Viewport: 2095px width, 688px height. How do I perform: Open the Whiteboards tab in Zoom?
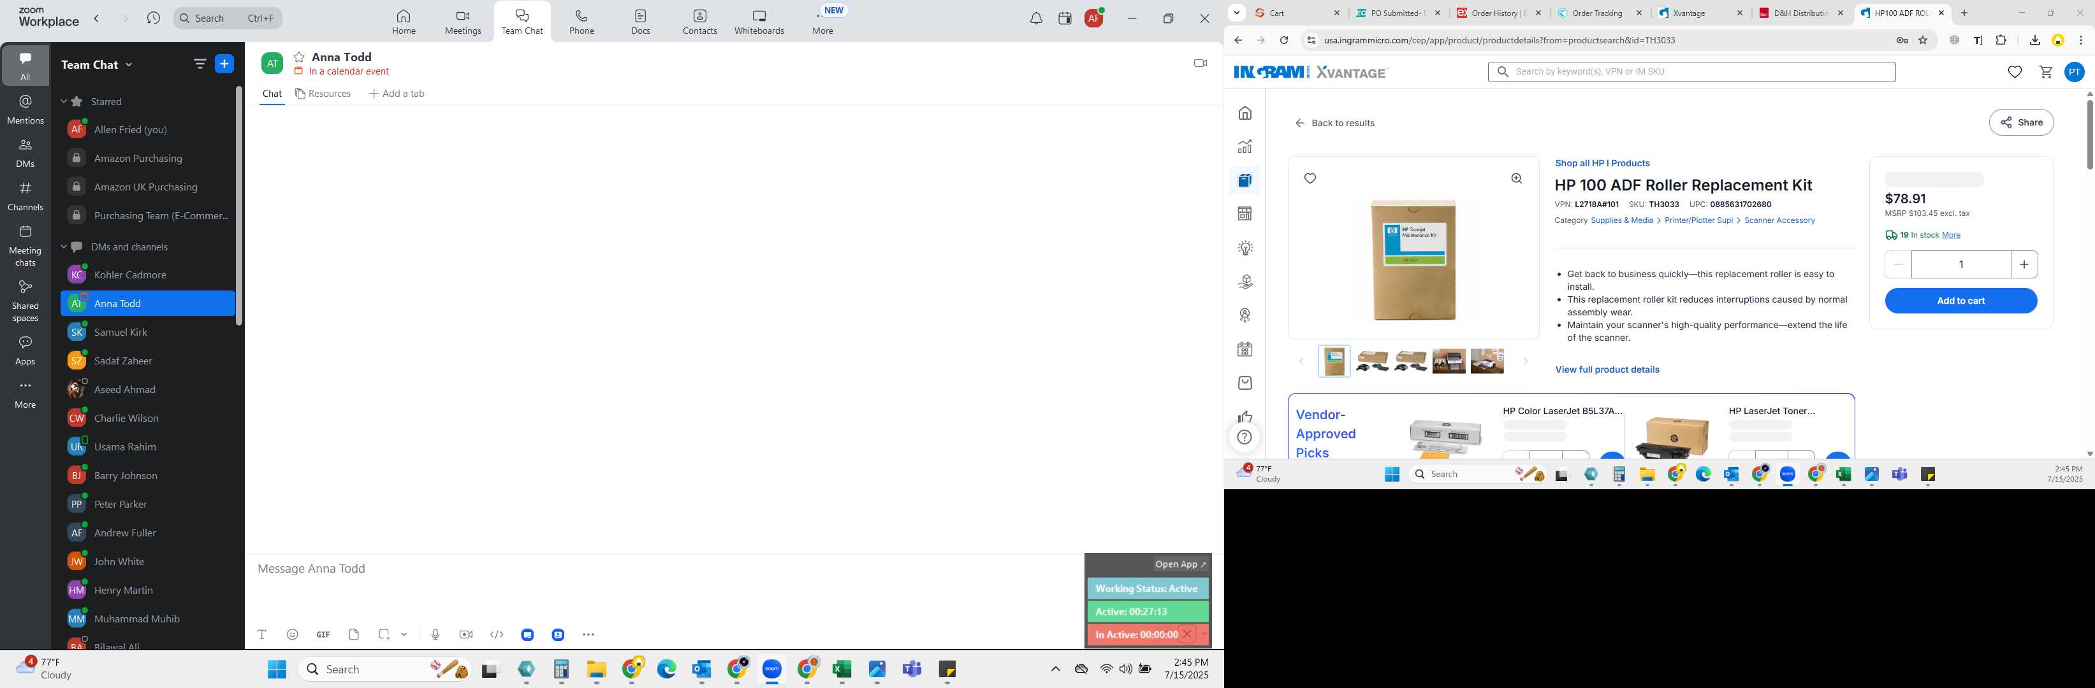759,22
